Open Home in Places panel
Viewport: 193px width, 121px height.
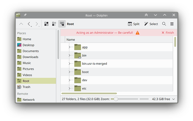tap(36, 39)
